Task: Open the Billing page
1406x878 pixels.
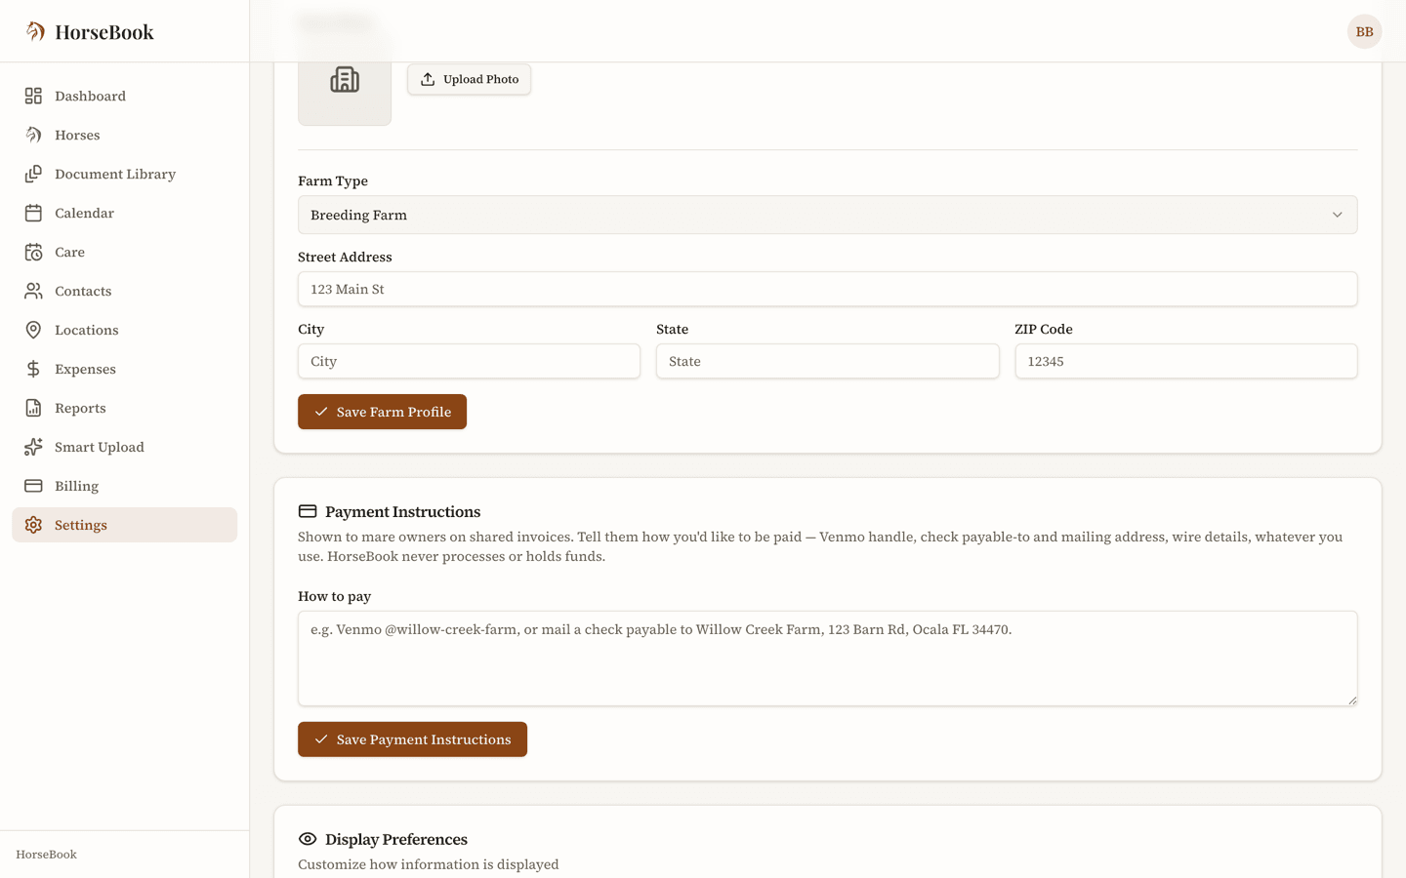Action: [x=124, y=486]
